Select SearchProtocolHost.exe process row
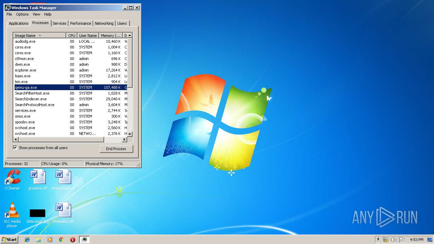The width and height of the screenshot is (434, 244). [70, 105]
